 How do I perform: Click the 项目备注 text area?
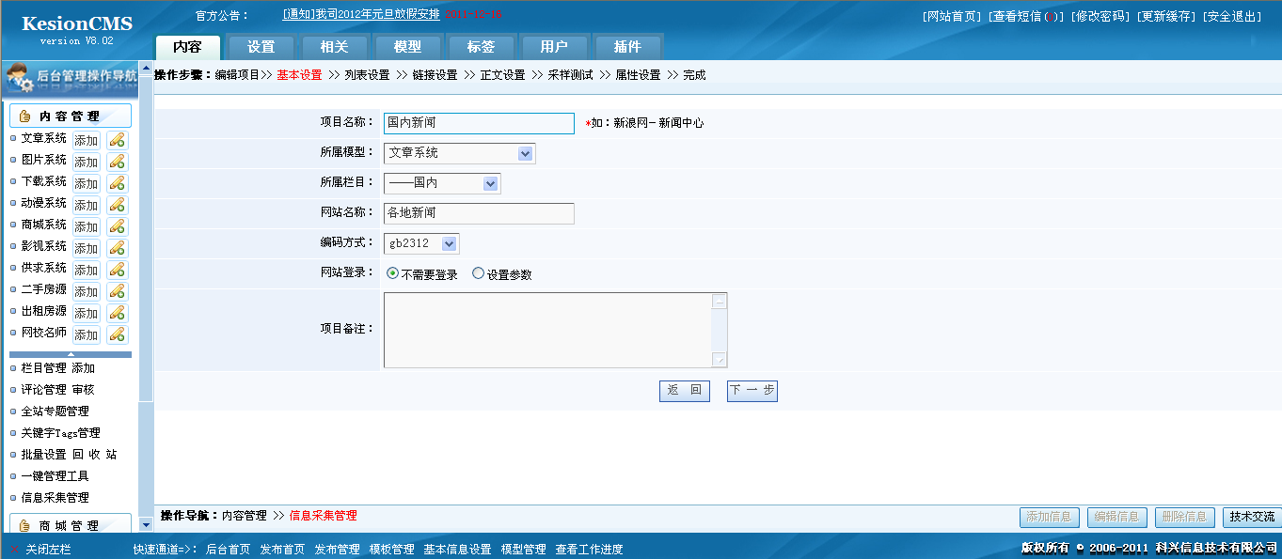(555, 330)
